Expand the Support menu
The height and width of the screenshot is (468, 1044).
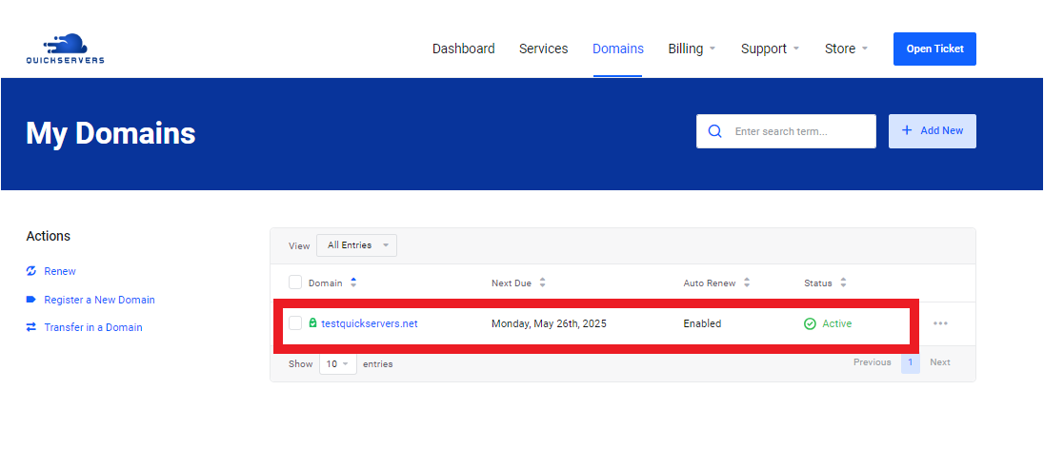click(770, 49)
